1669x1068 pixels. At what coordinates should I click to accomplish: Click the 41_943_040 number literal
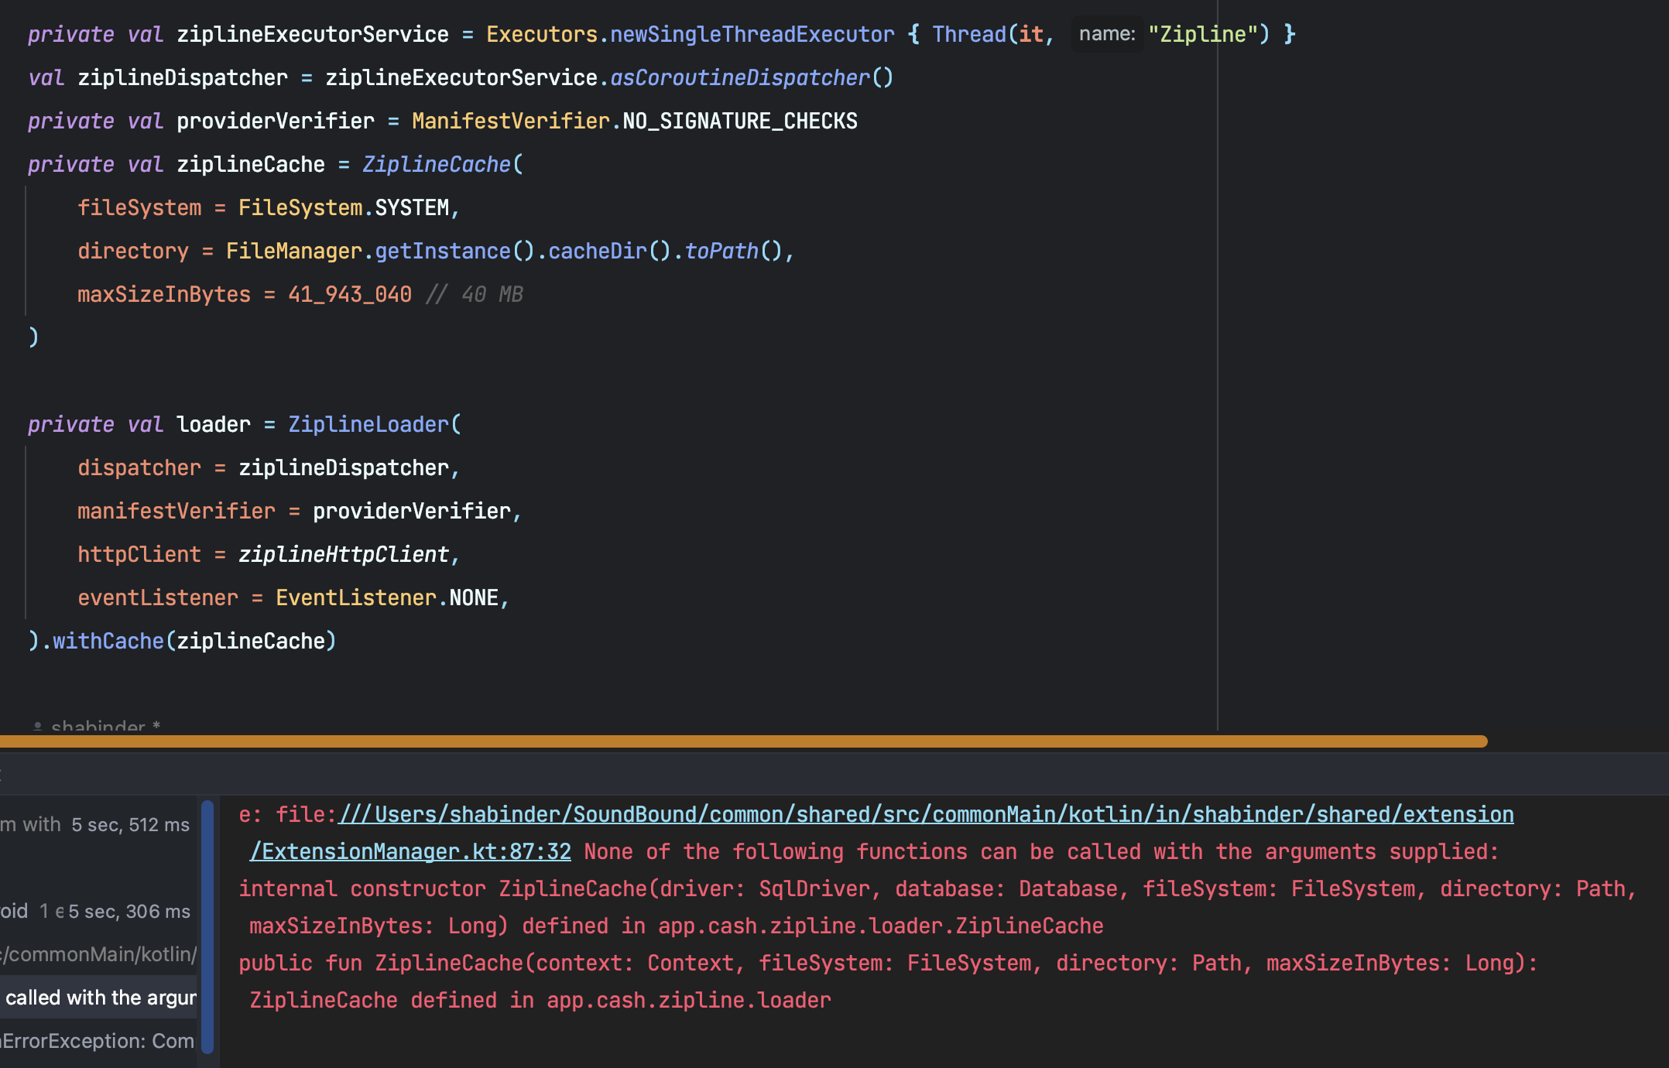[x=350, y=295]
